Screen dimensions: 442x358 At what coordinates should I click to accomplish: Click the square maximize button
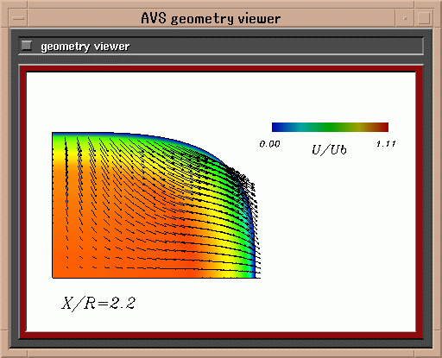click(424, 18)
